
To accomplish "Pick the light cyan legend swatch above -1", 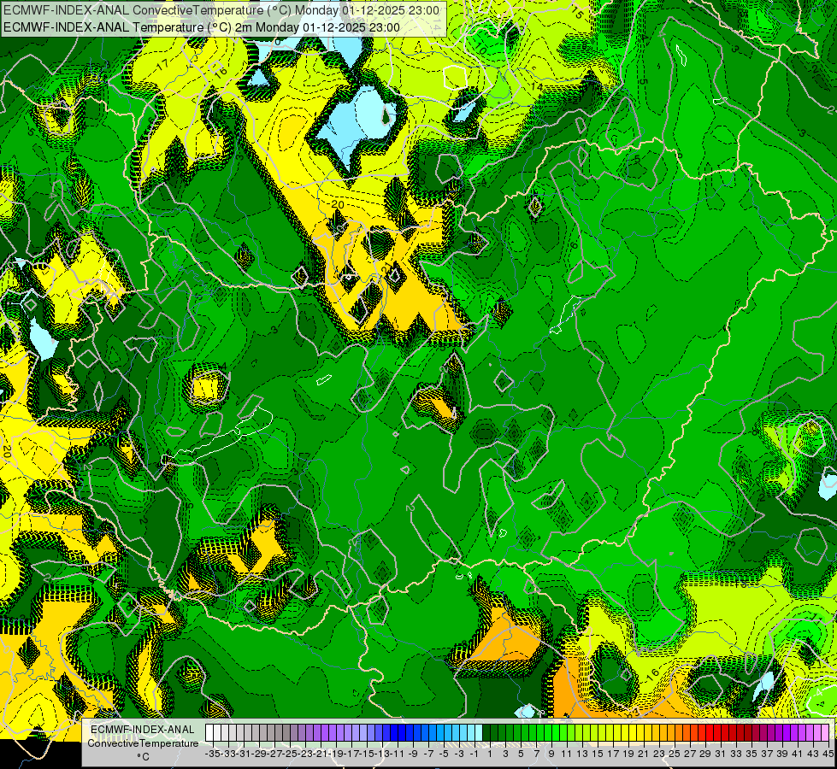I will [479, 732].
